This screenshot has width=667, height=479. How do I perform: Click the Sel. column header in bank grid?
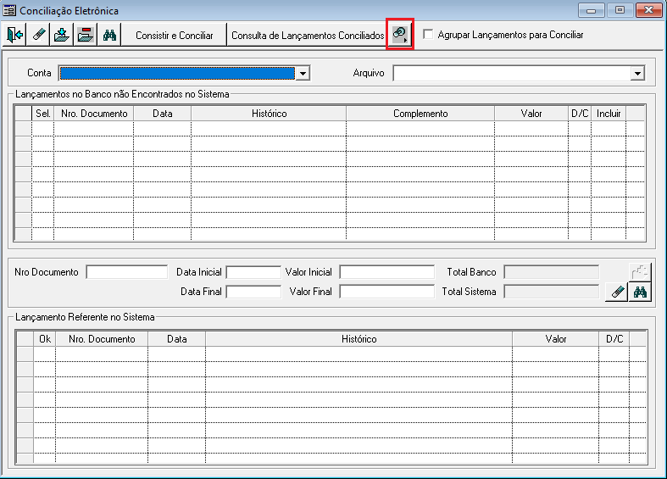click(x=43, y=114)
